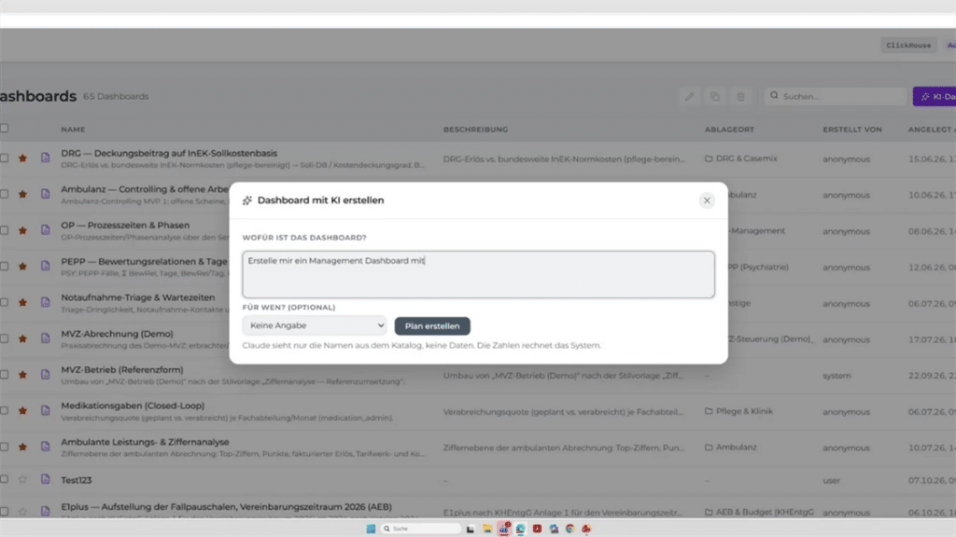
Task: Click the 'AEB & Budget' folder location
Action: point(759,512)
